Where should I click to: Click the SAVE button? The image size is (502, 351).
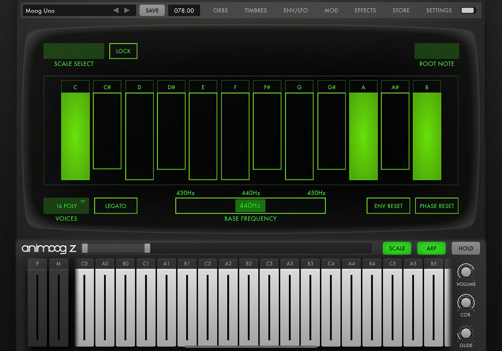[152, 10]
